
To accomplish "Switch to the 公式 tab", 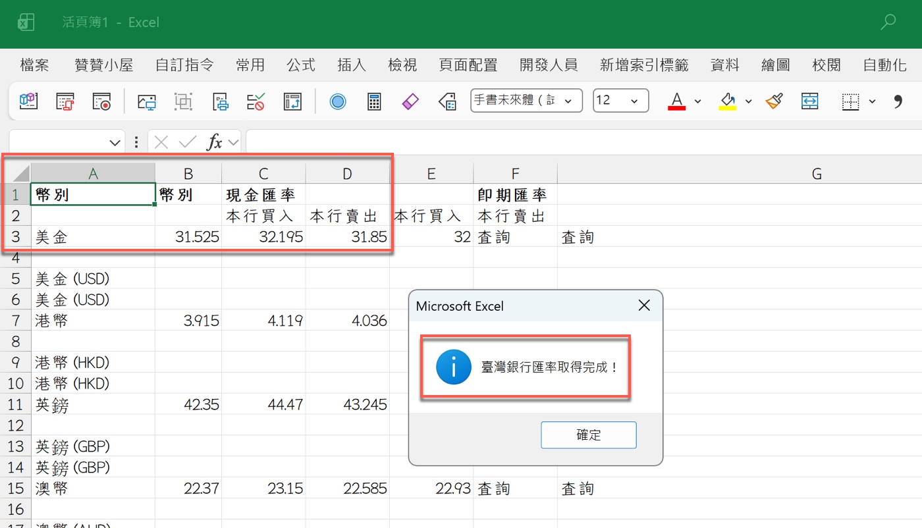I will [x=301, y=65].
